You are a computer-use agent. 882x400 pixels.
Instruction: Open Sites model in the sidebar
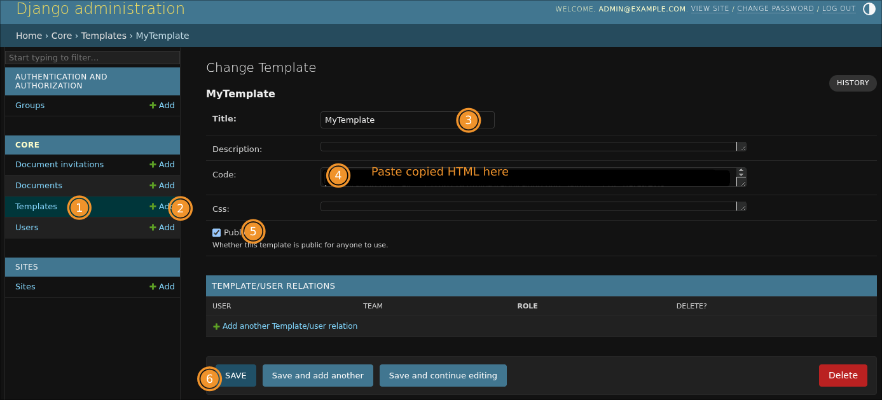pos(25,287)
